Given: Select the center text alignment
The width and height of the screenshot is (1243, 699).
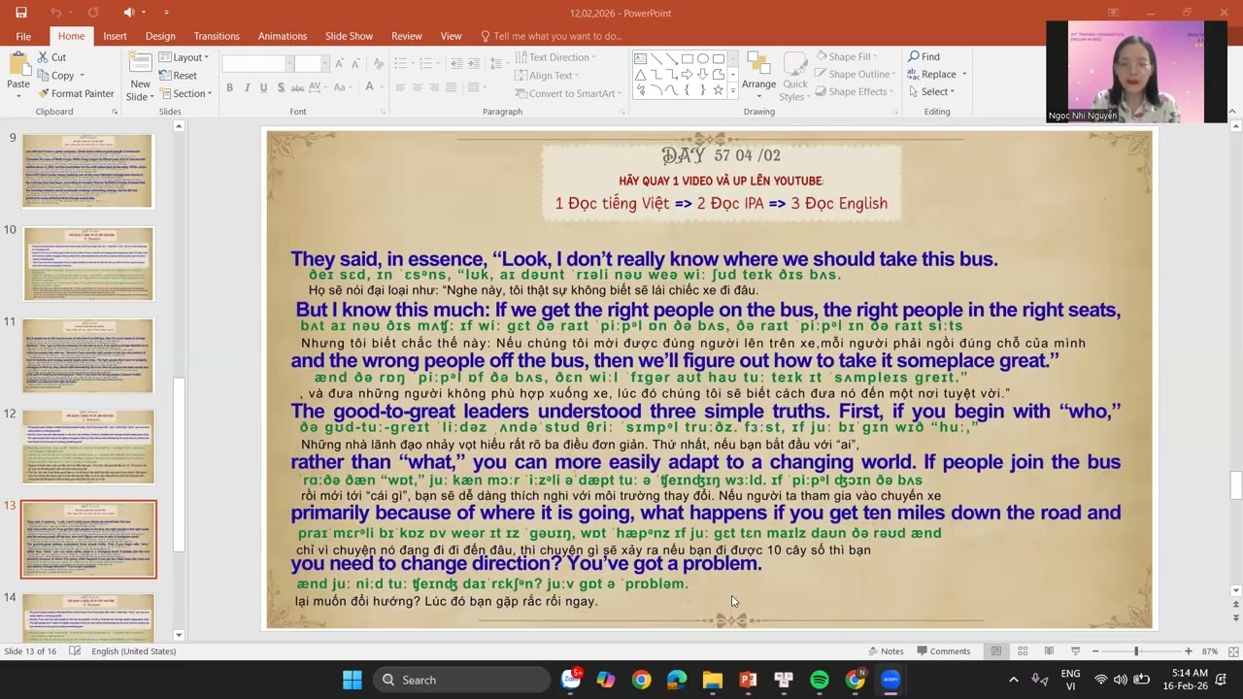Looking at the screenshot, I should [x=417, y=87].
